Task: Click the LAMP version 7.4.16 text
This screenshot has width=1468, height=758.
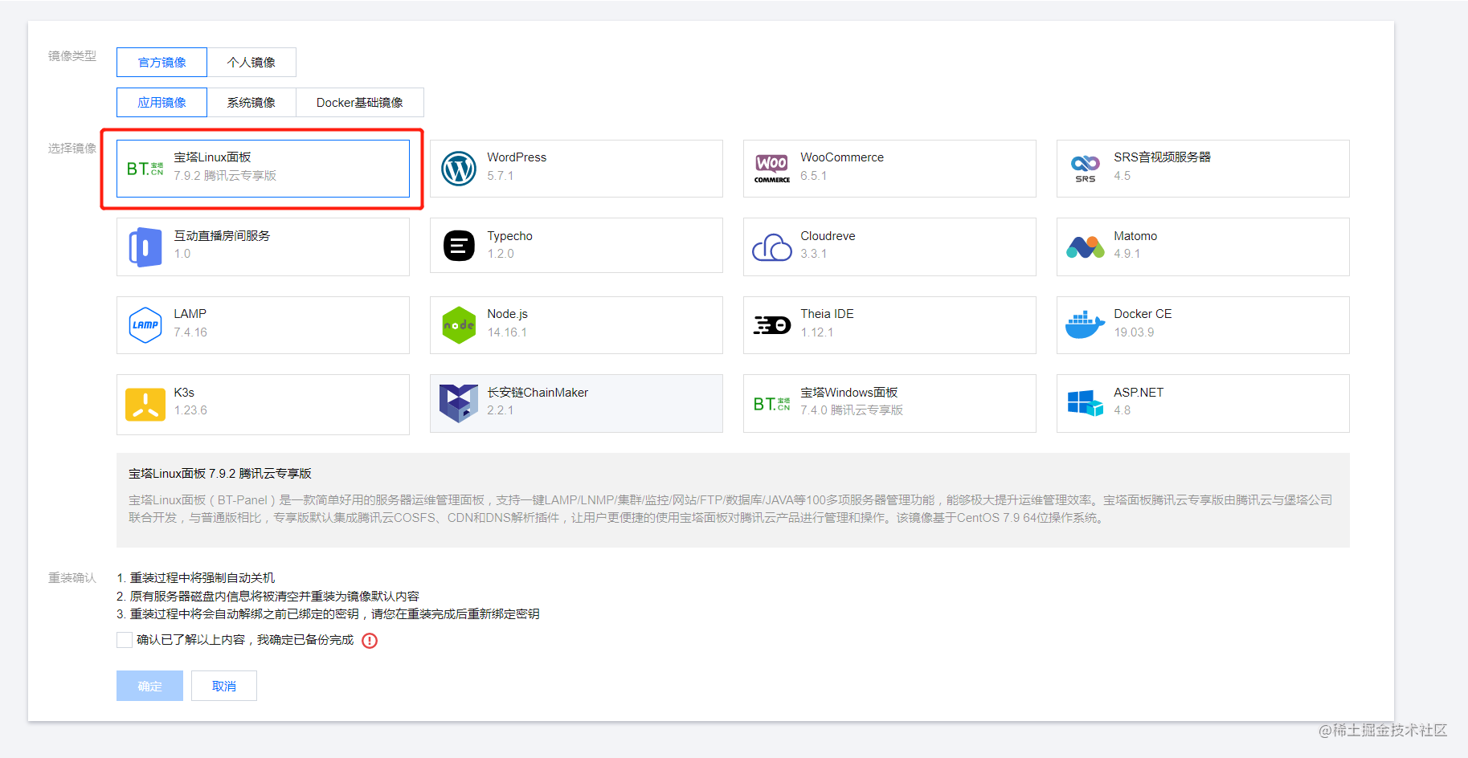Action: point(190,332)
